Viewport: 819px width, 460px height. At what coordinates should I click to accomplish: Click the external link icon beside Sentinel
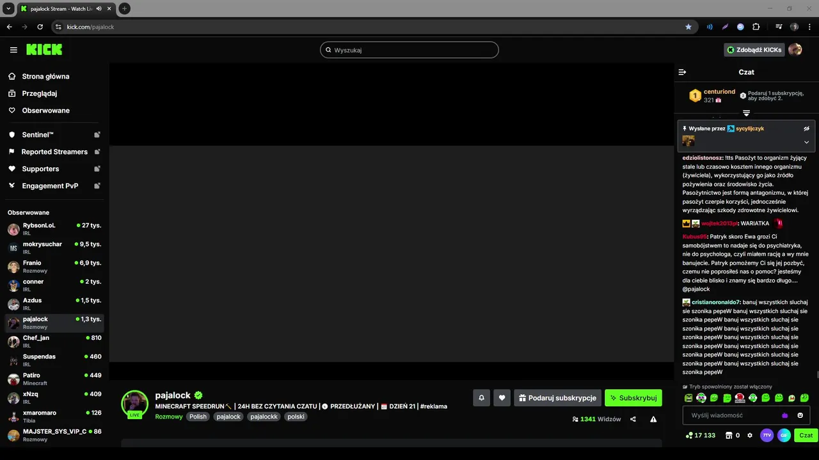97,135
